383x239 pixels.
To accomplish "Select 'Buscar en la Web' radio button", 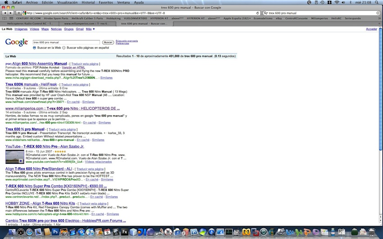I will (35, 47).
